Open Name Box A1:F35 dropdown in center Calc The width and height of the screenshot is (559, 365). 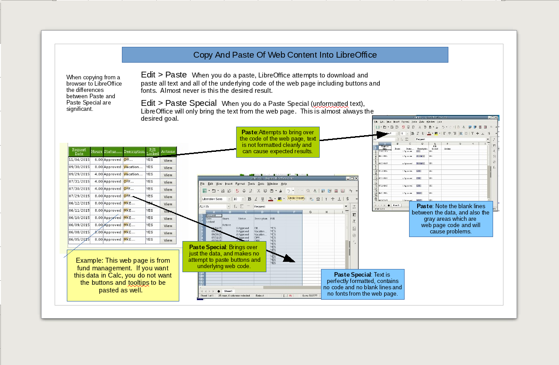click(x=228, y=206)
